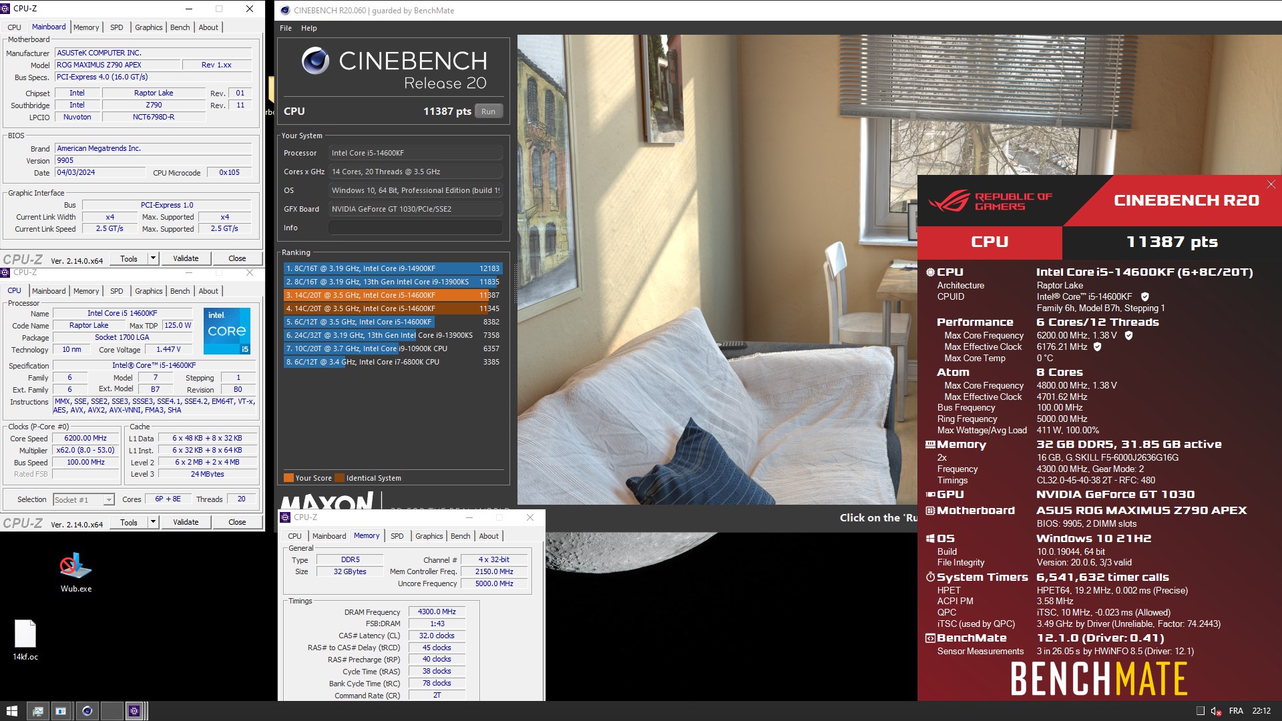The height and width of the screenshot is (721, 1282).
Task: Open the Help menu in Cinebench
Action: pos(309,28)
